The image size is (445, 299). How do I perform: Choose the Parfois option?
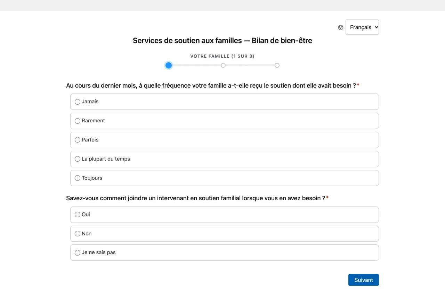pos(224,140)
